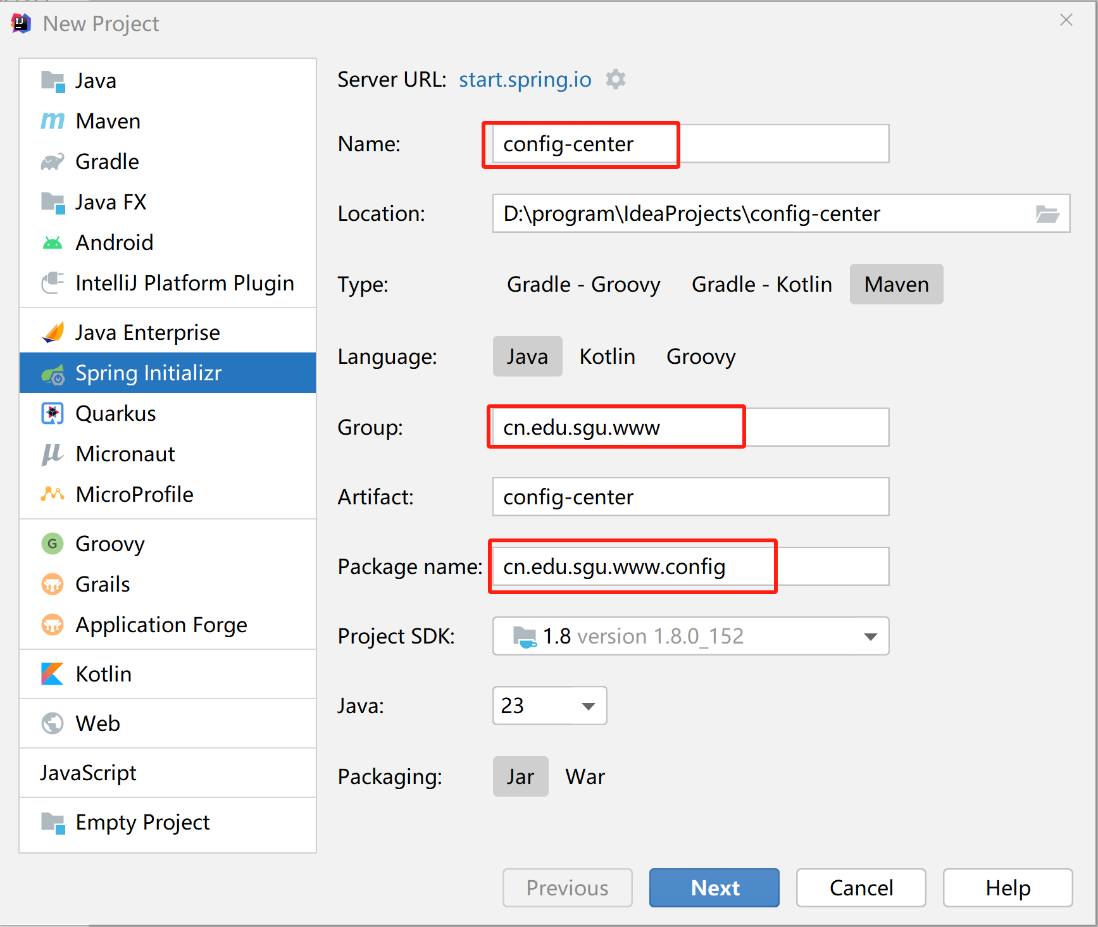Close the New Project dialog

pyautogui.click(x=1066, y=20)
